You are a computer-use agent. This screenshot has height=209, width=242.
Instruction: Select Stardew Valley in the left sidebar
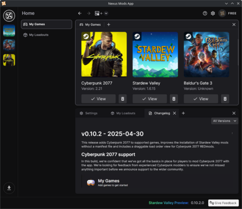click(x=9, y=31)
